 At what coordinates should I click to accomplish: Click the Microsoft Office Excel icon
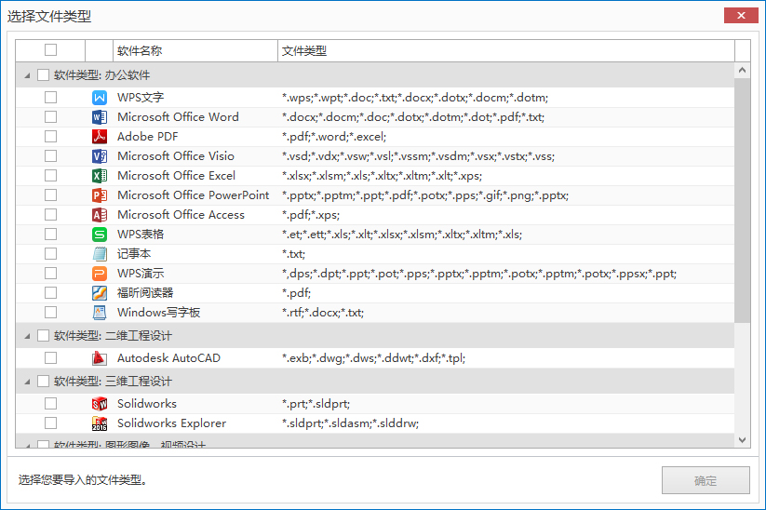coord(100,176)
